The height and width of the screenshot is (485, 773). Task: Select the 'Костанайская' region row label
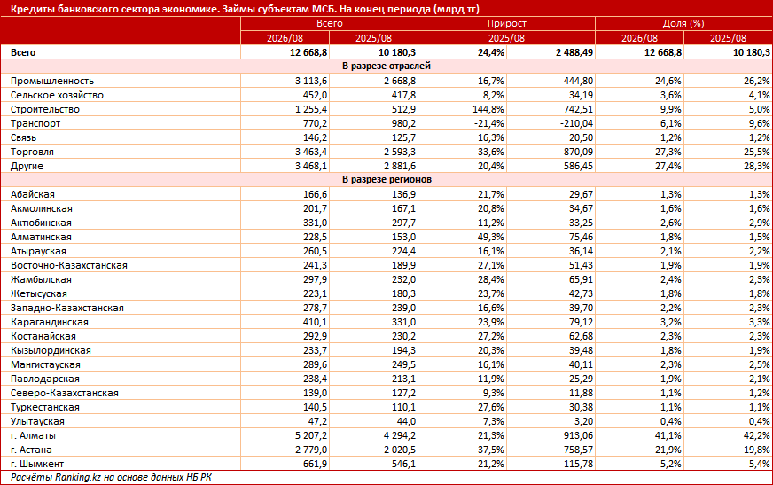click(x=43, y=337)
